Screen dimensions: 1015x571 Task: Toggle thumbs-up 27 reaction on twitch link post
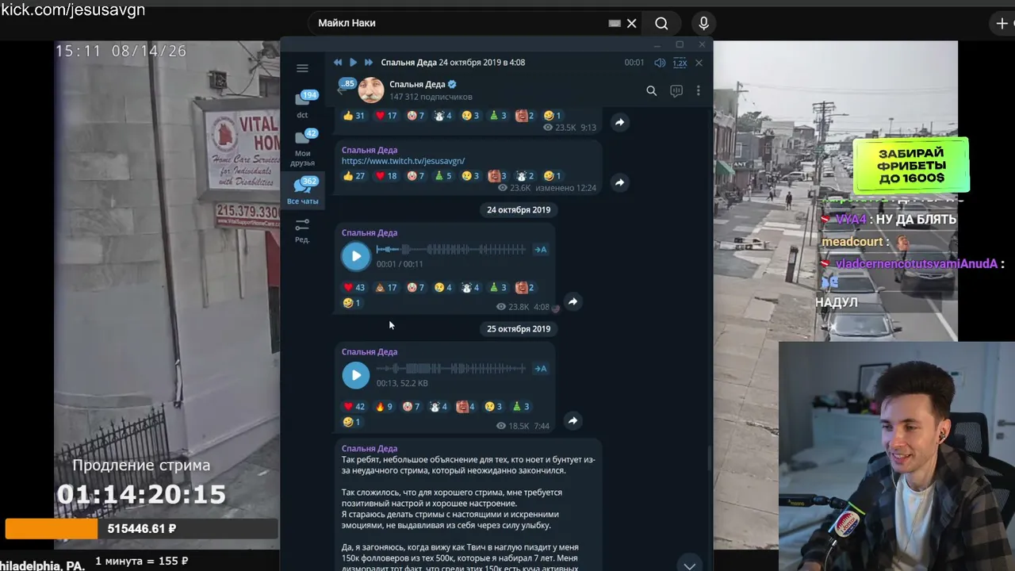click(354, 176)
